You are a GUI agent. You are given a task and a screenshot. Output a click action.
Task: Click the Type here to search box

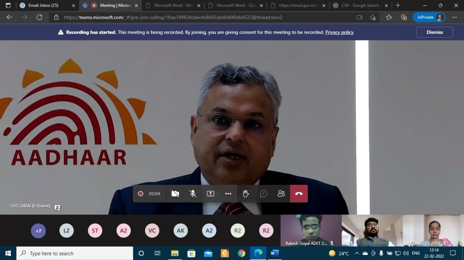tap(75, 253)
